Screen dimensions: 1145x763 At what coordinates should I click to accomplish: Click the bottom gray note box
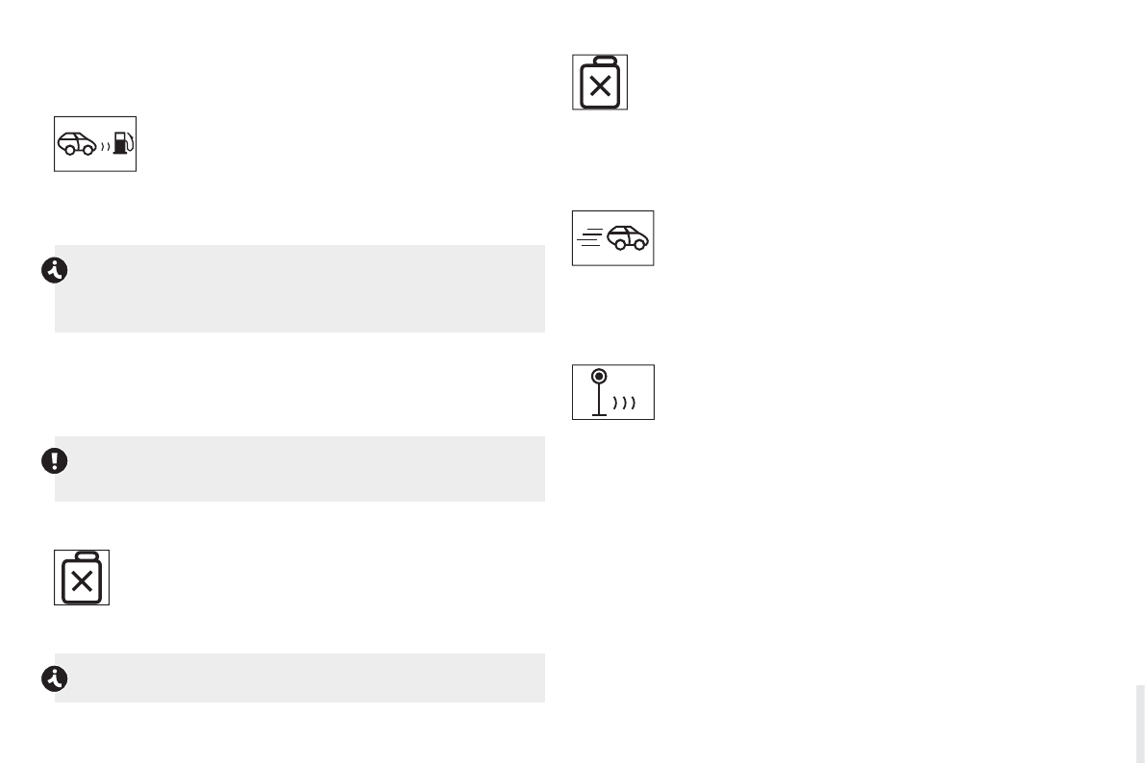(299, 677)
